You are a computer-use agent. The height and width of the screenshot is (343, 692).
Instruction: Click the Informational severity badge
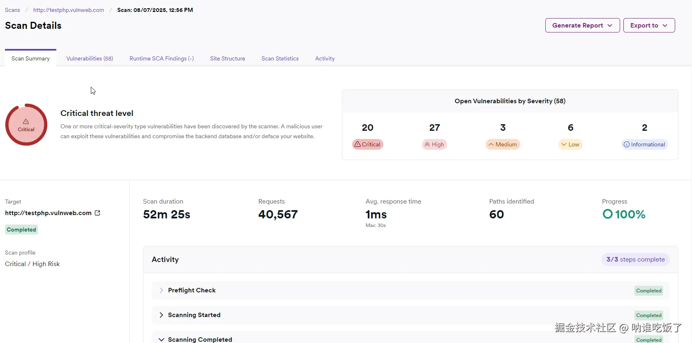tap(644, 144)
